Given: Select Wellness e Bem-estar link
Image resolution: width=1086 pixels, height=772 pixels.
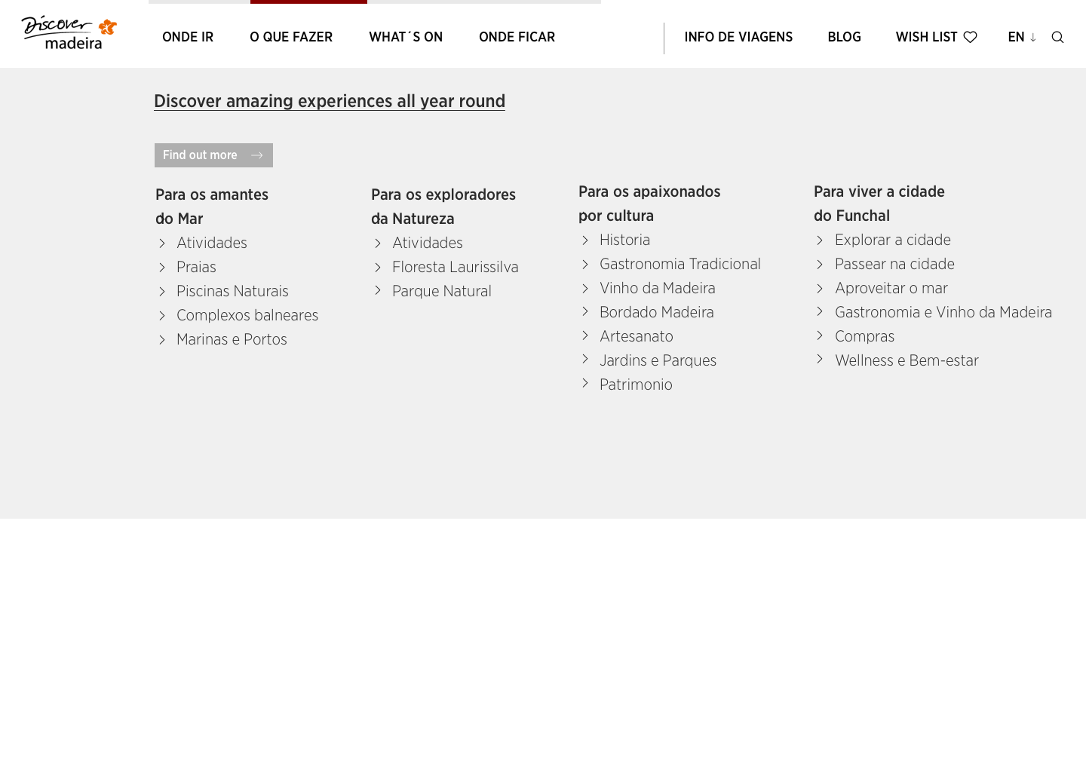Looking at the screenshot, I should [x=907, y=360].
